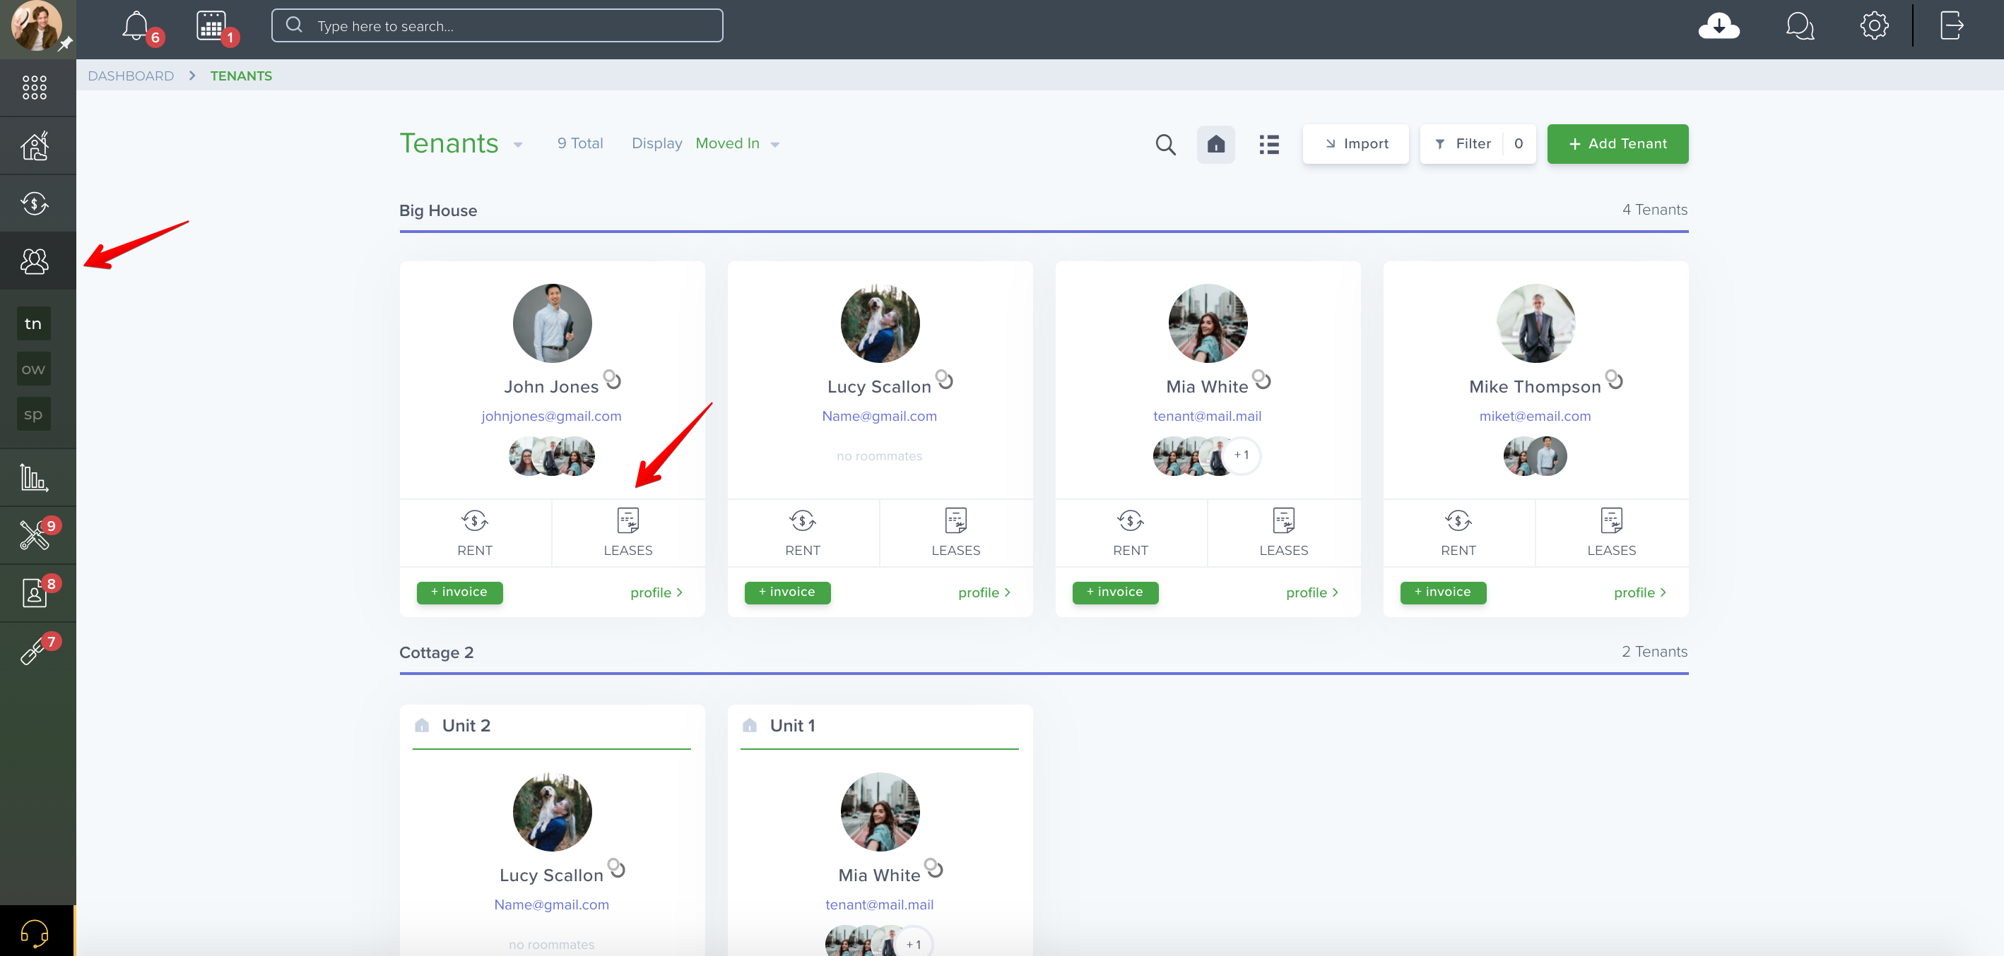Open Lucy Scallon RENT in Big House
The height and width of the screenshot is (956, 2004).
click(x=803, y=532)
